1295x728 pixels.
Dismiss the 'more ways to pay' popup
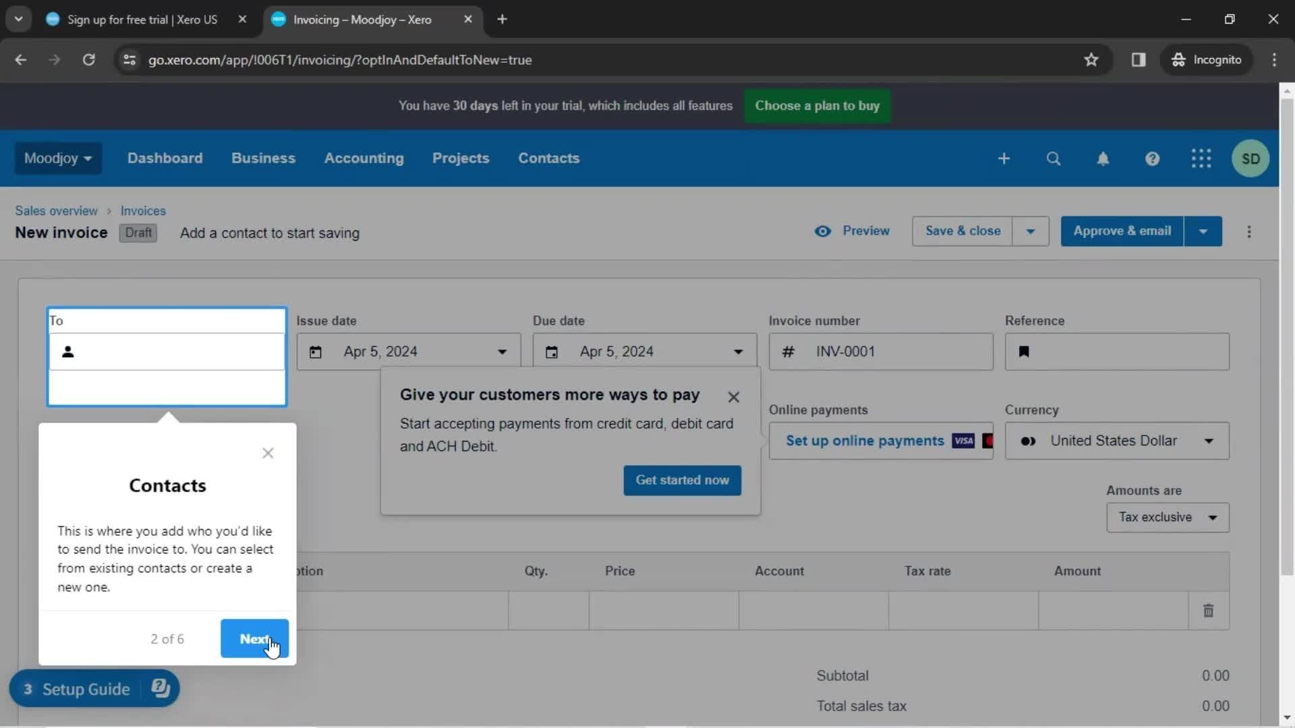click(734, 397)
